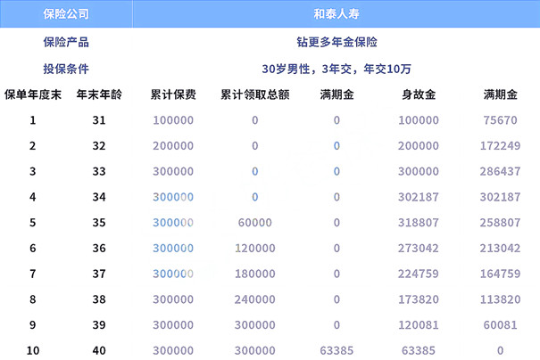Click the 和泰人寿 company name header

pyautogui.click(x=336, y=13)
